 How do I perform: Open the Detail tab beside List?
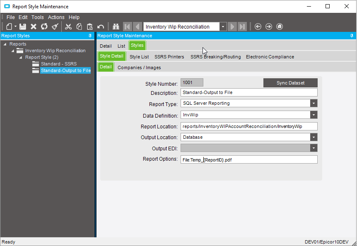(106, 46)
